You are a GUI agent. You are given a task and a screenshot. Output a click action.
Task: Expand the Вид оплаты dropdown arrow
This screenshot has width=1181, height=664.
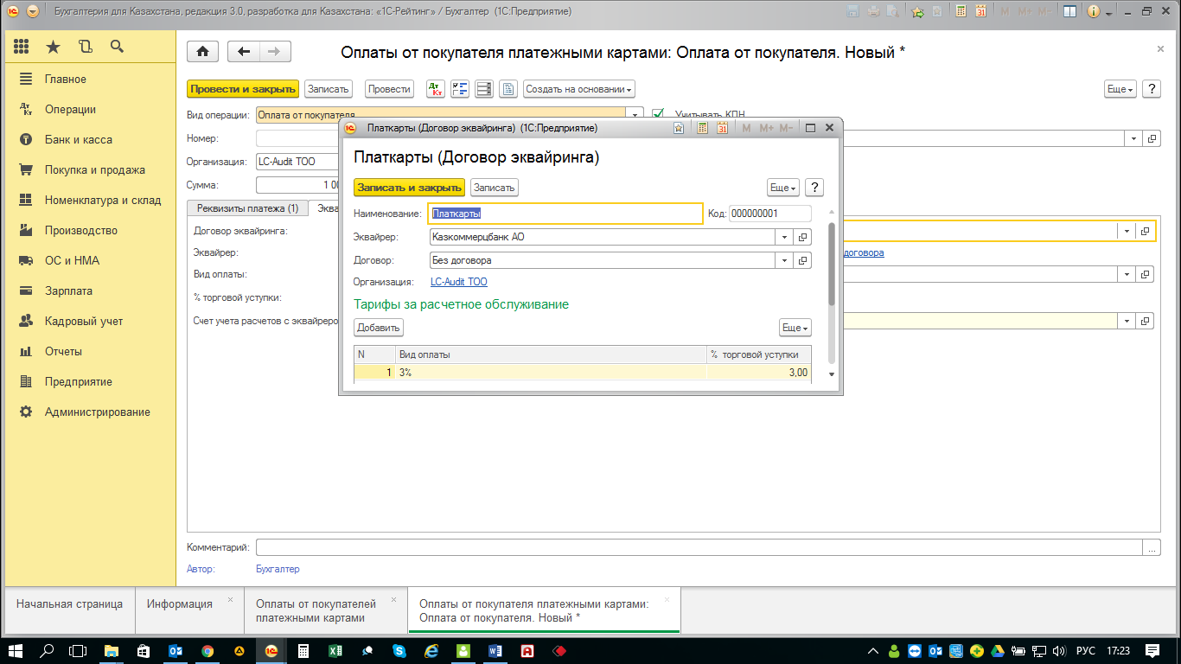(1127, 274)
